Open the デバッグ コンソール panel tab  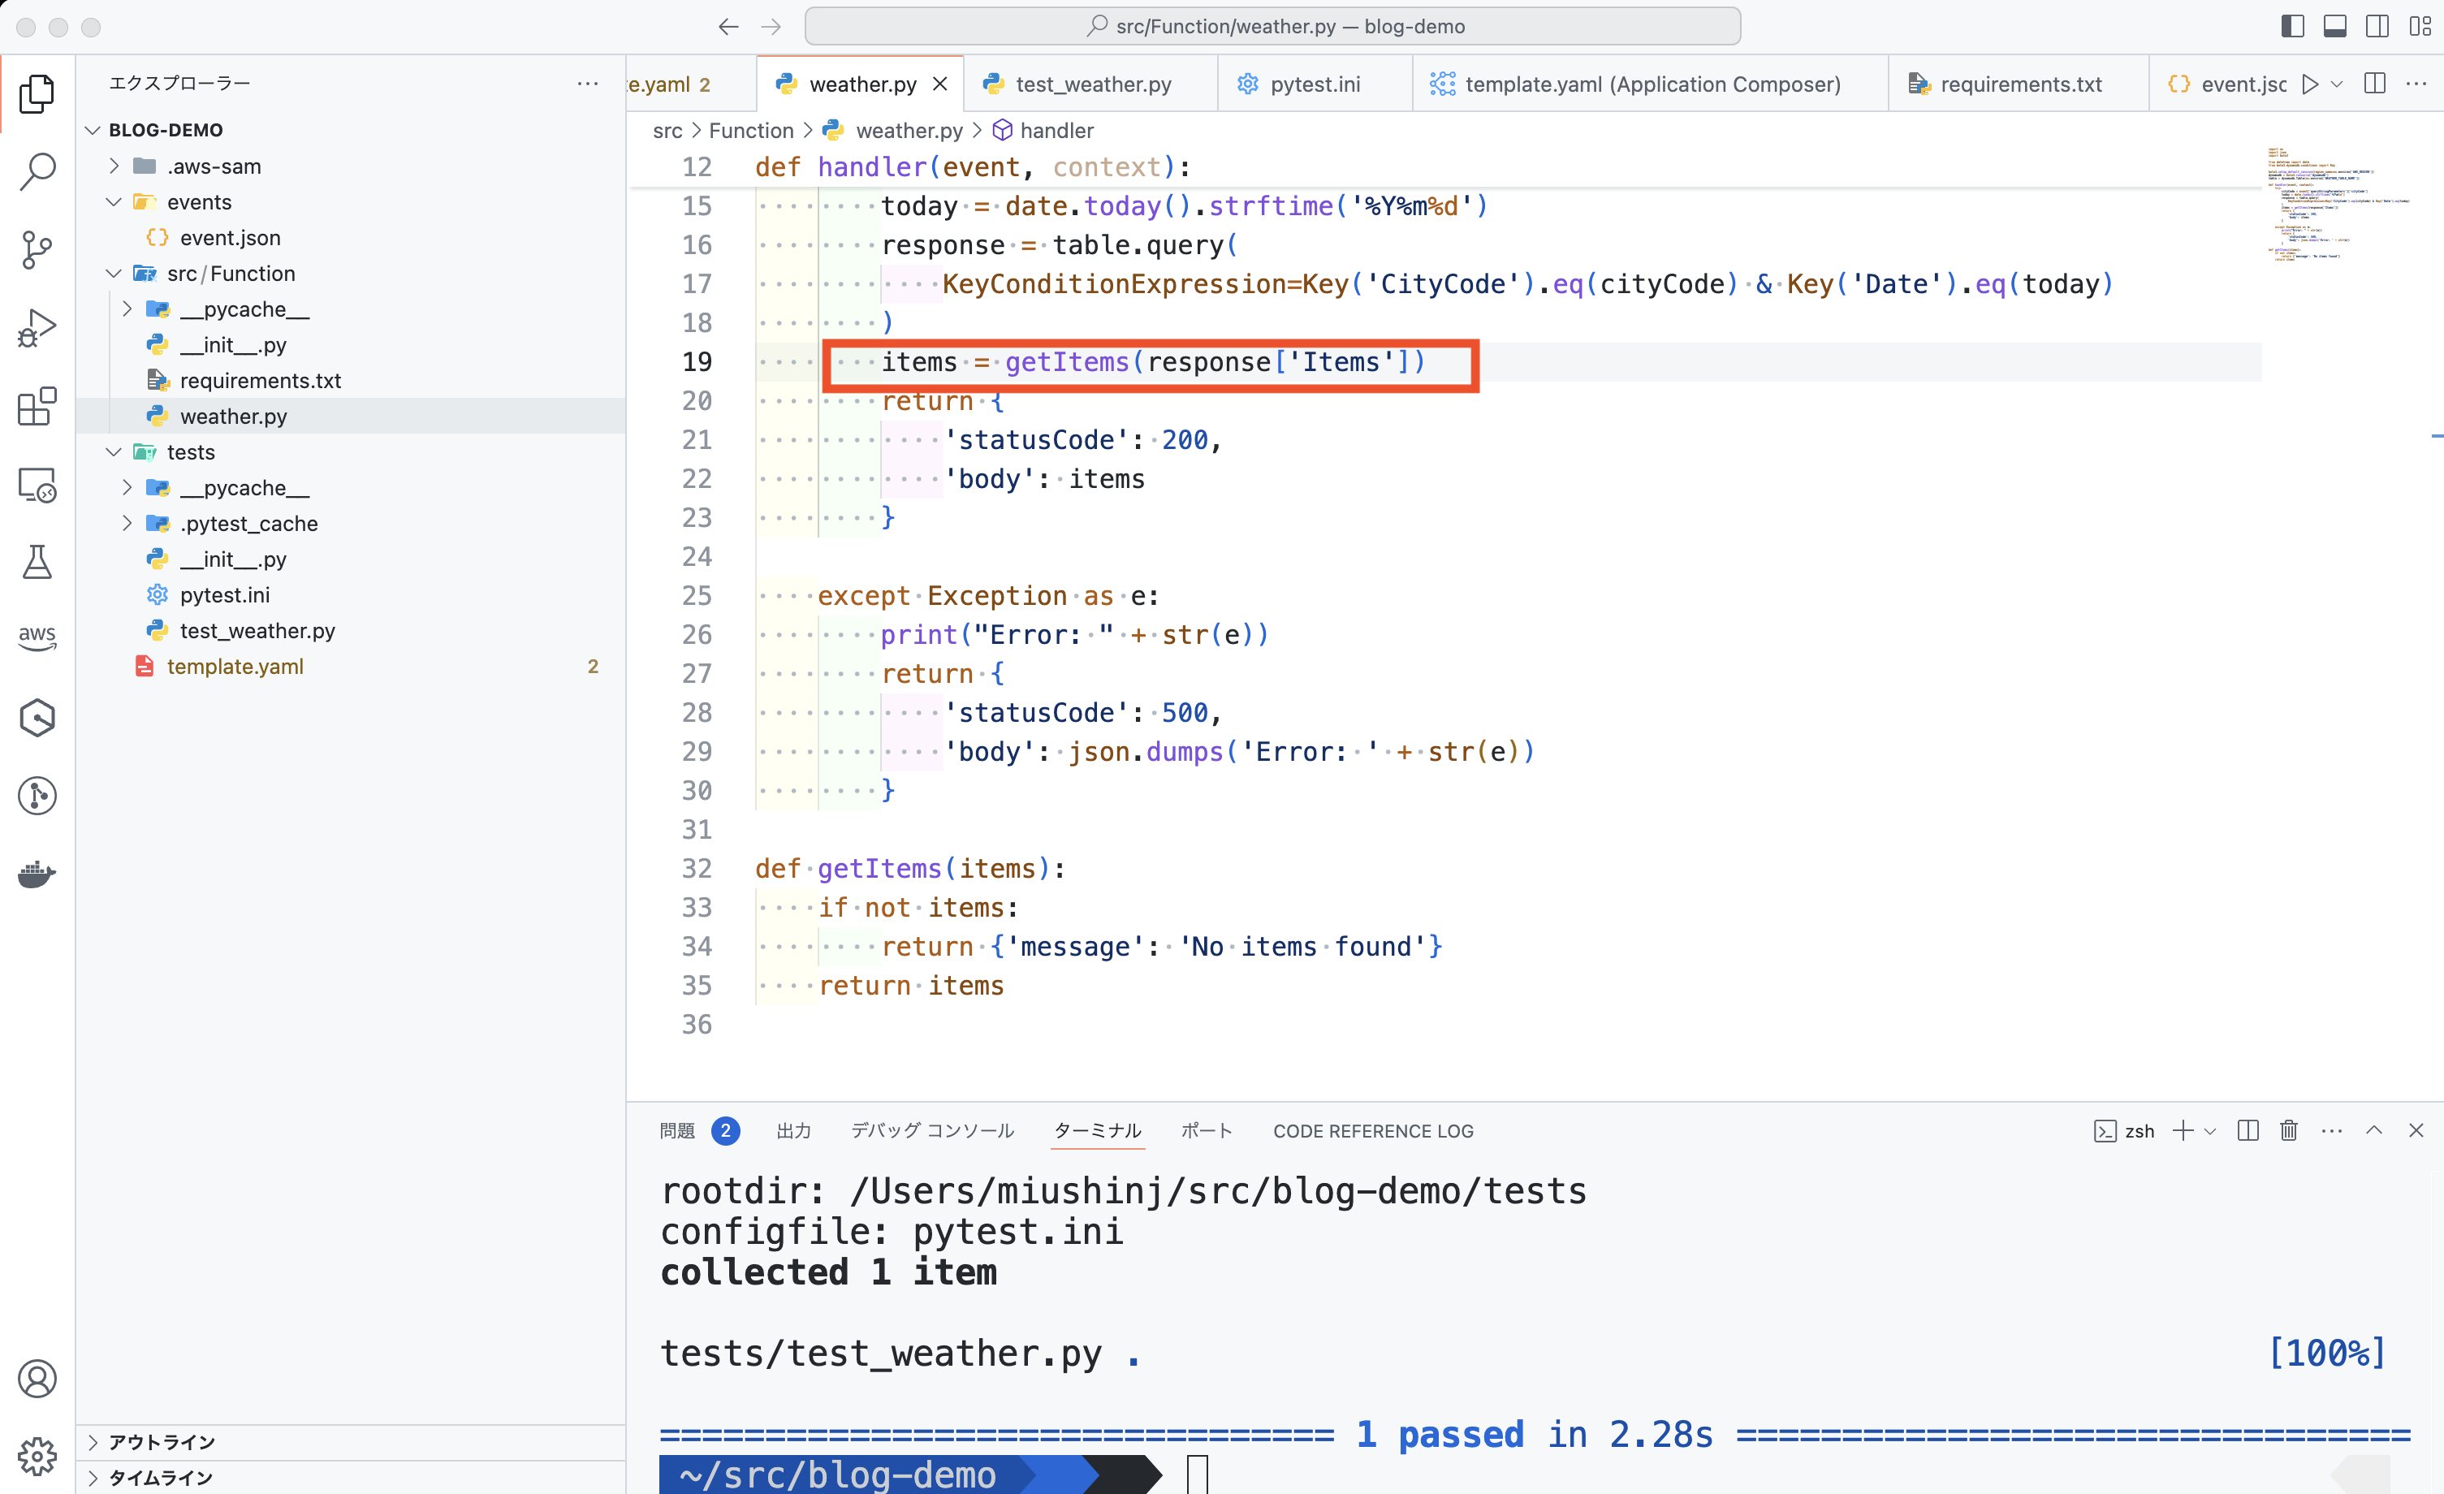pos(932,1131)
